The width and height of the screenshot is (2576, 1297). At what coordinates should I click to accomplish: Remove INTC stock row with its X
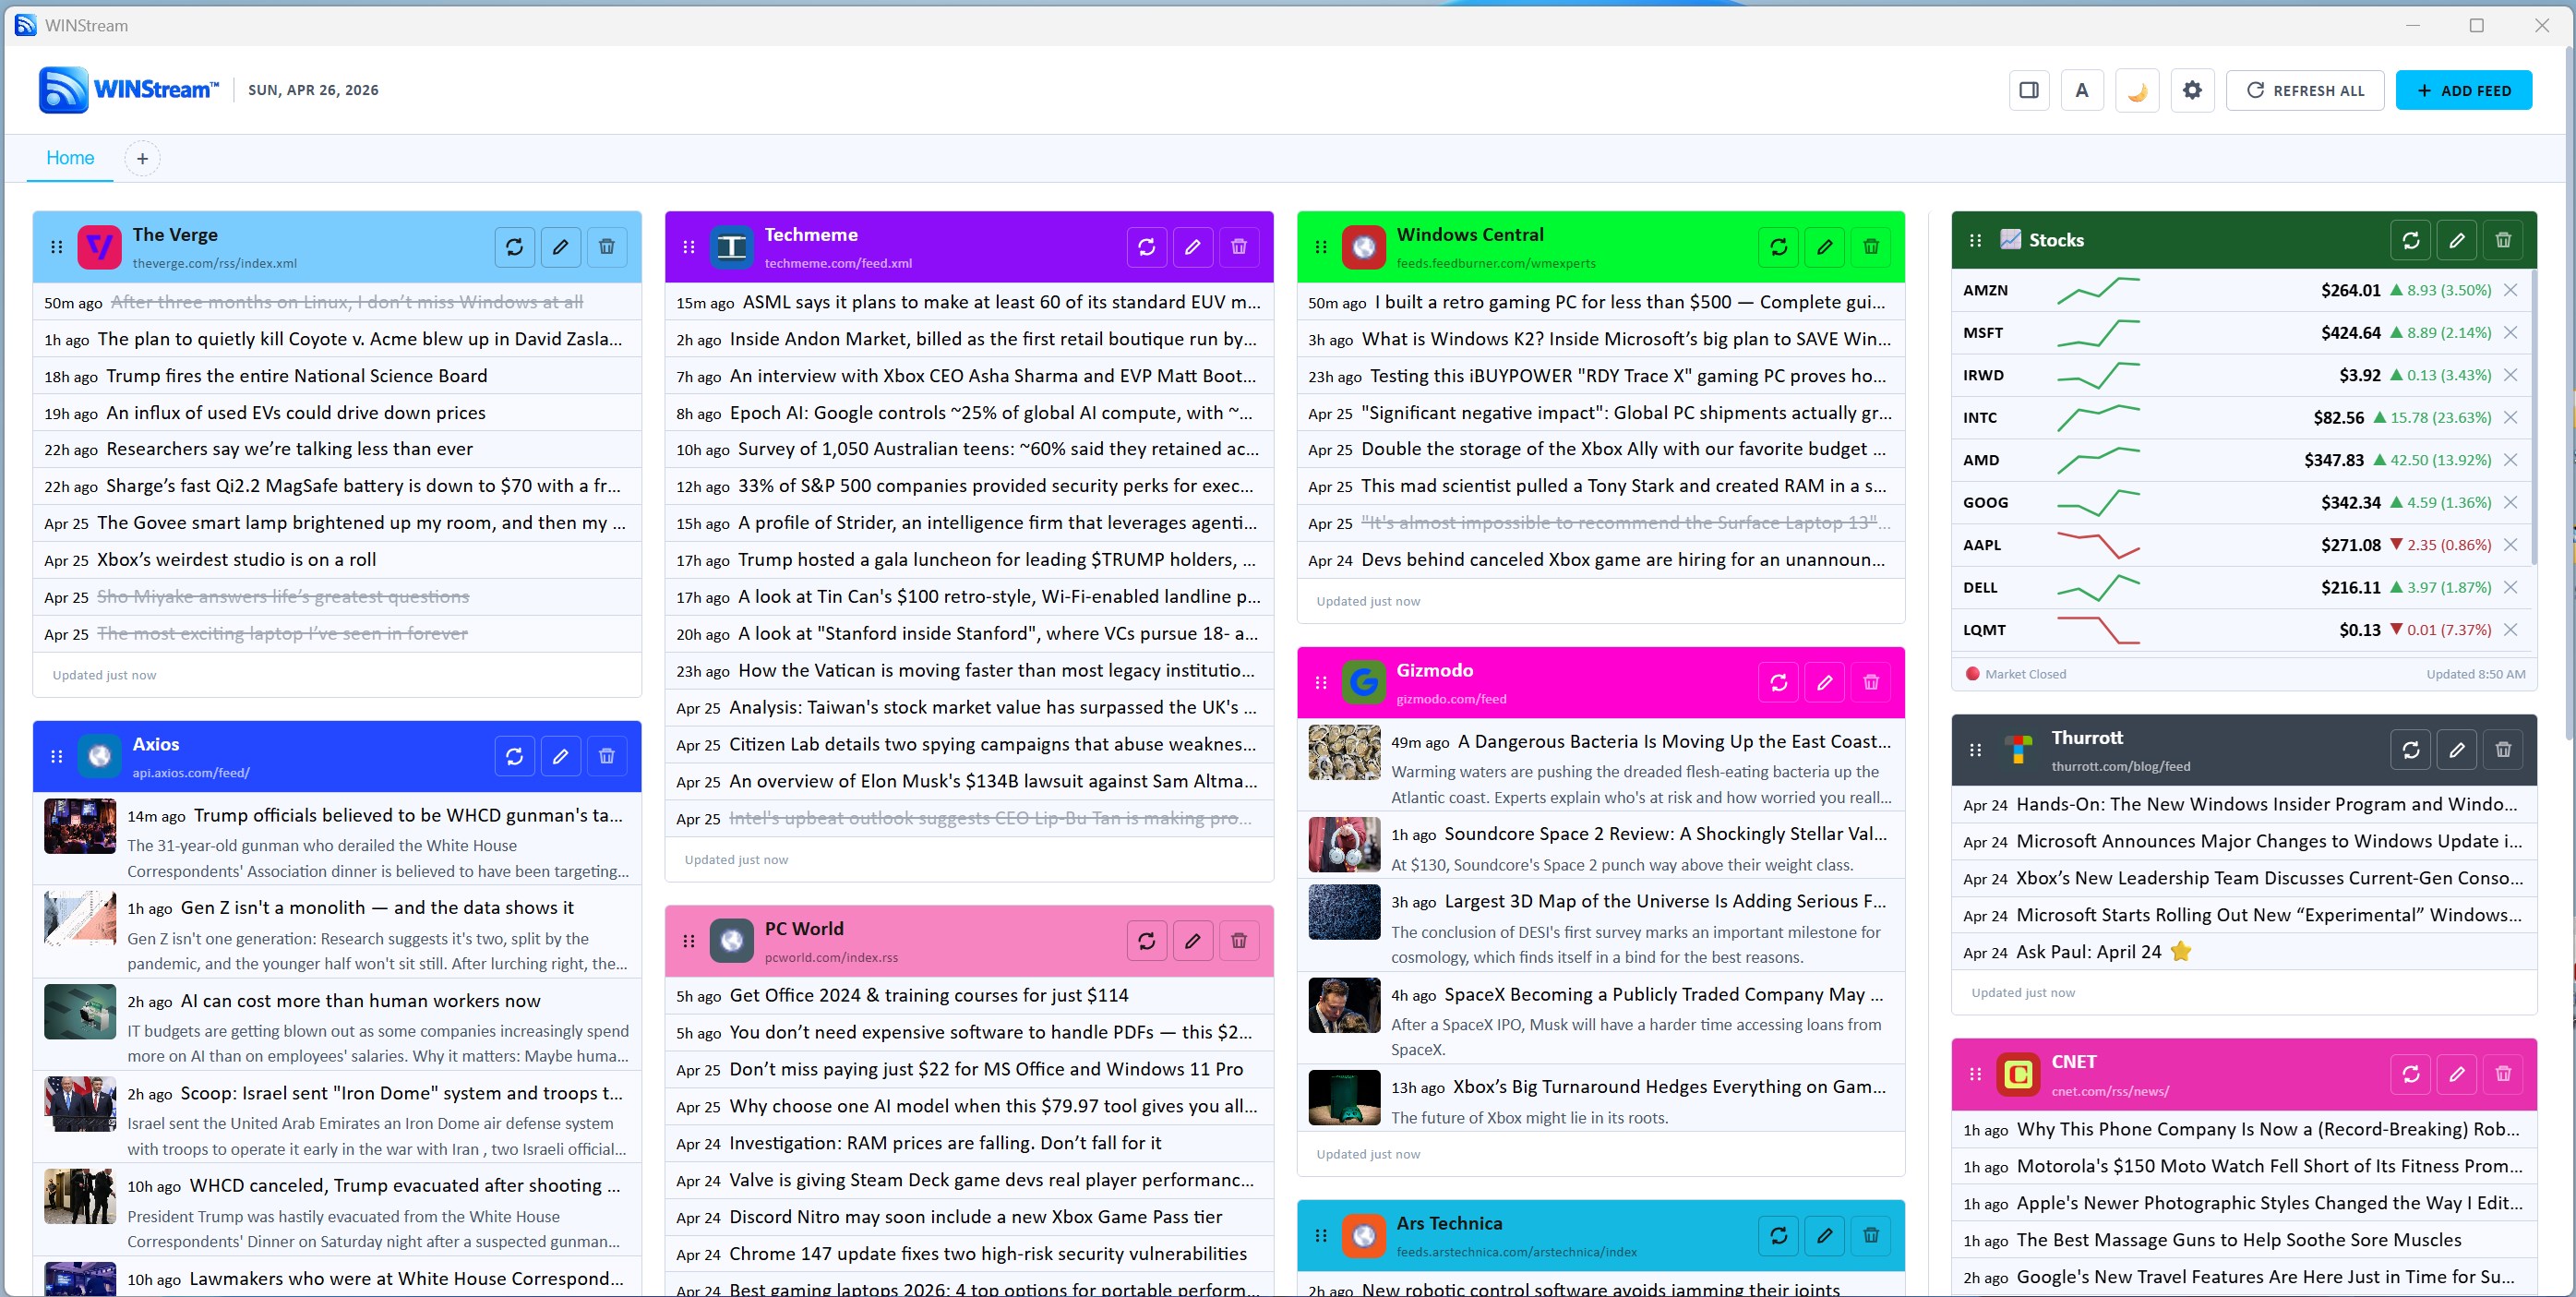[2511, 417]
